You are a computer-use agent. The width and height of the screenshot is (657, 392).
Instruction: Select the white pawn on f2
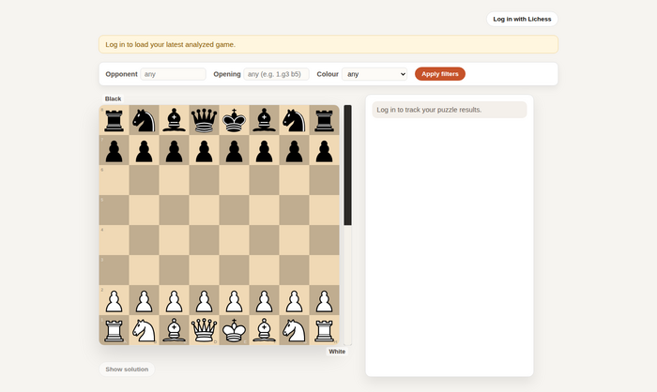[265, 300]
